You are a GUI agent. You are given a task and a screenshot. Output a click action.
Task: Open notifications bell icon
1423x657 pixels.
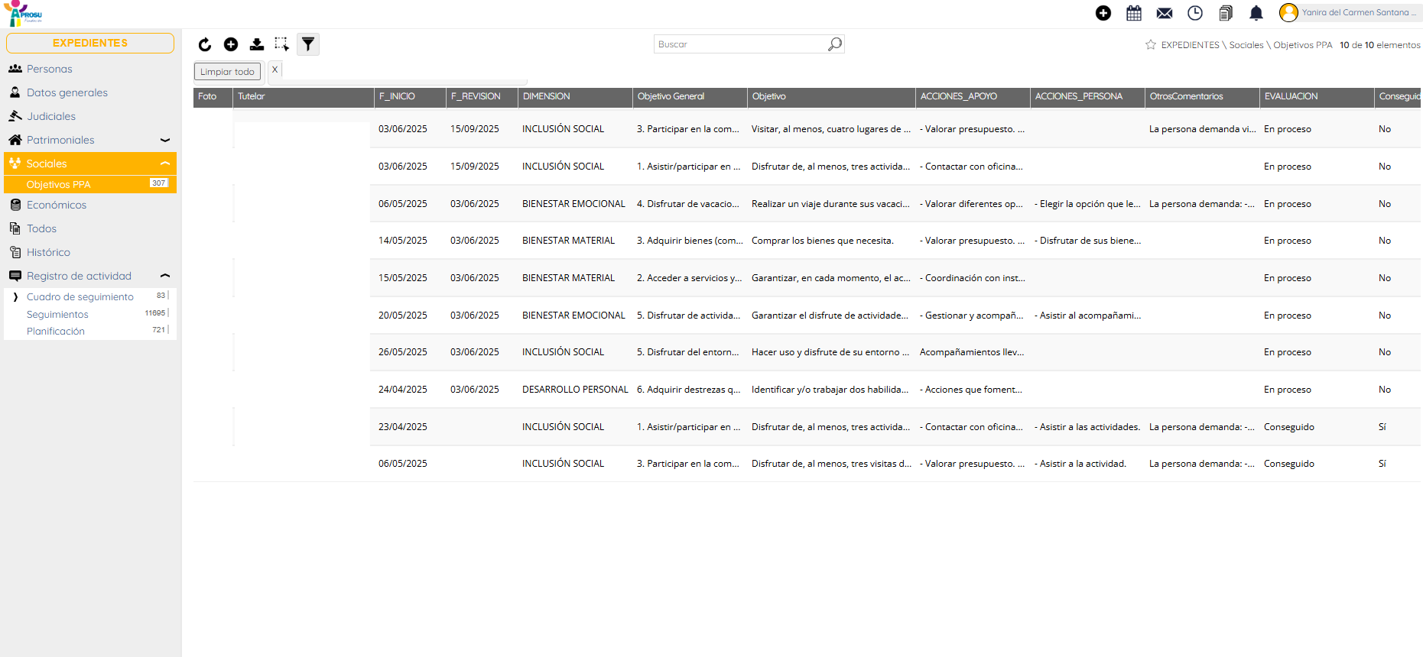pyautogui.click(x=1256, y=13)
